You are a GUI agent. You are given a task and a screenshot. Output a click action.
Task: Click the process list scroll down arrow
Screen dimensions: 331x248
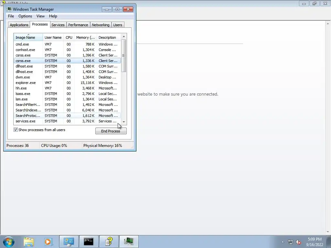coord(124,122)
